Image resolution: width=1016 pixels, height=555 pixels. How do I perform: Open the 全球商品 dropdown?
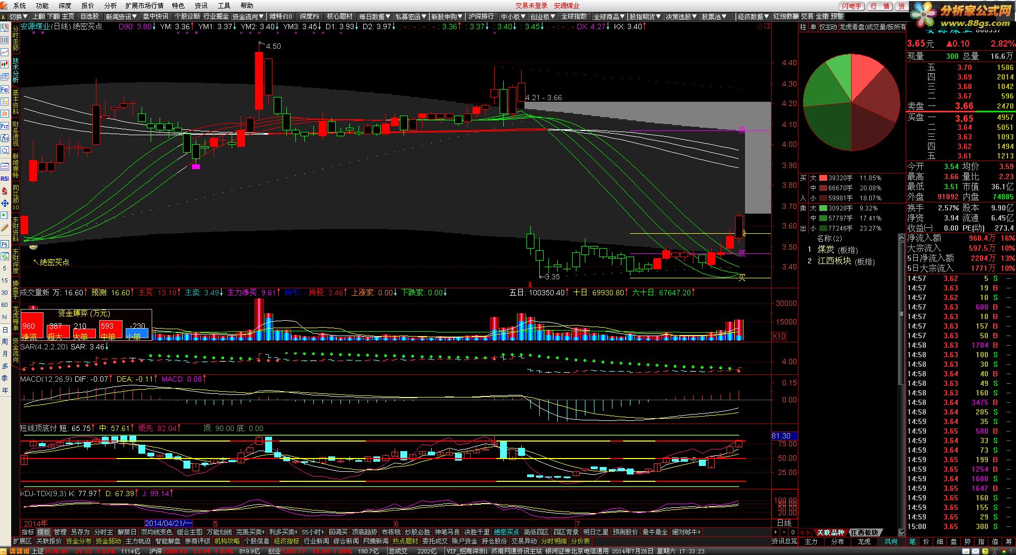point(609,16)
